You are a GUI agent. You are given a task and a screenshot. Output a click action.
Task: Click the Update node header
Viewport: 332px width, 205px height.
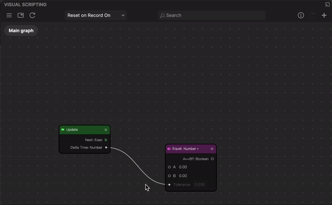point(85,130)
